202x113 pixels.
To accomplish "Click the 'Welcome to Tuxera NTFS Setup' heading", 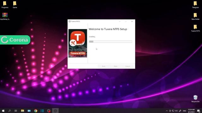I will [x=108, y=29].
